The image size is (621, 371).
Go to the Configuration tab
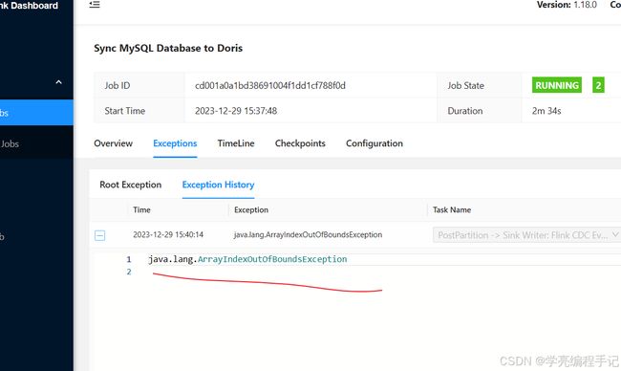[x=375, y=143]
